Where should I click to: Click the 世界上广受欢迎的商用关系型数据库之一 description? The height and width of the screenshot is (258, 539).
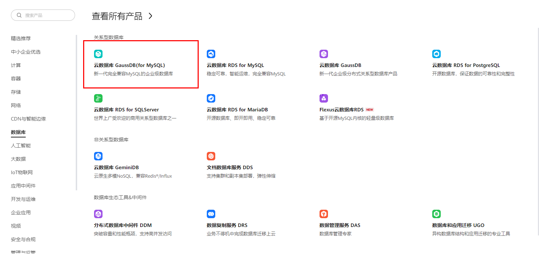click(135, 118)
